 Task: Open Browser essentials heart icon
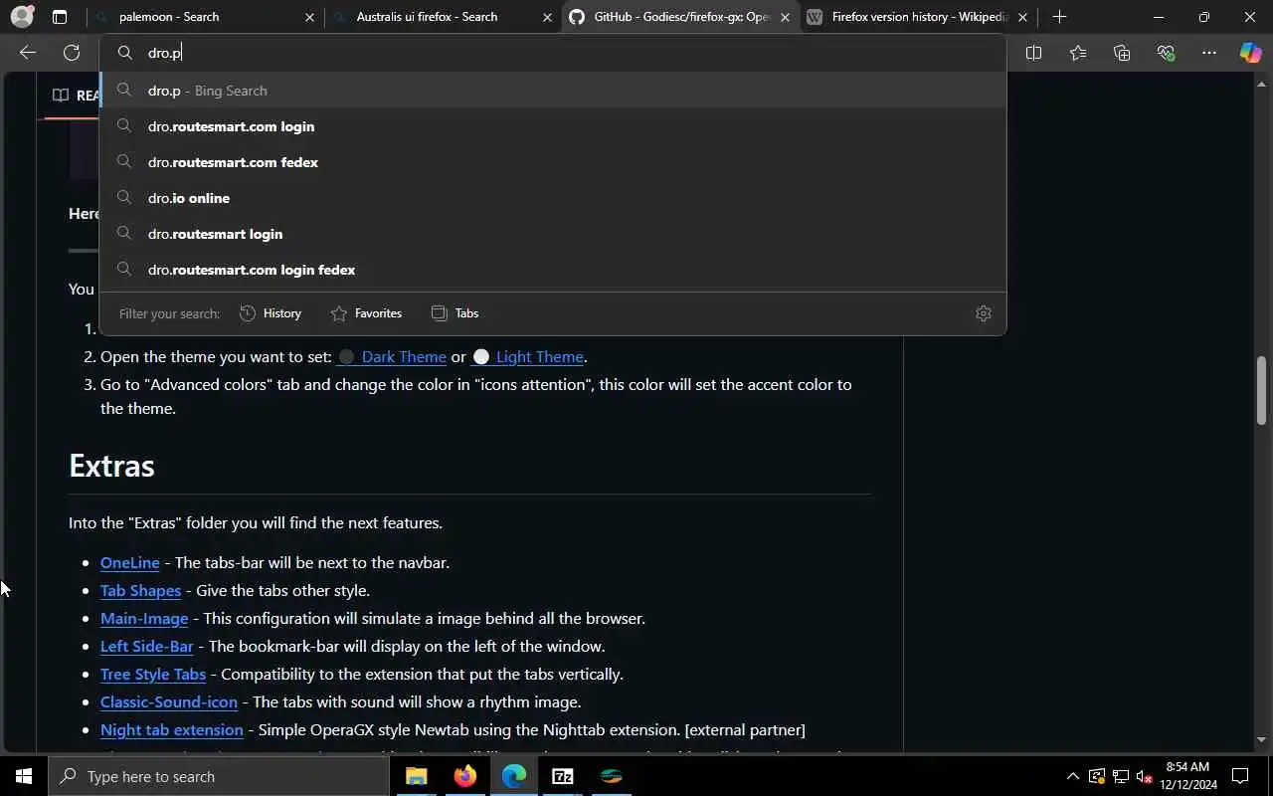[1166, 53]
